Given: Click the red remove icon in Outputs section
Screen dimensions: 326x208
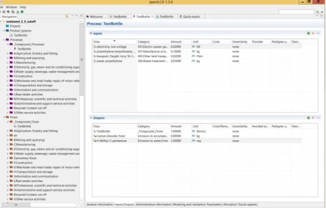Looking at the screenshot, I should [313, 118].
